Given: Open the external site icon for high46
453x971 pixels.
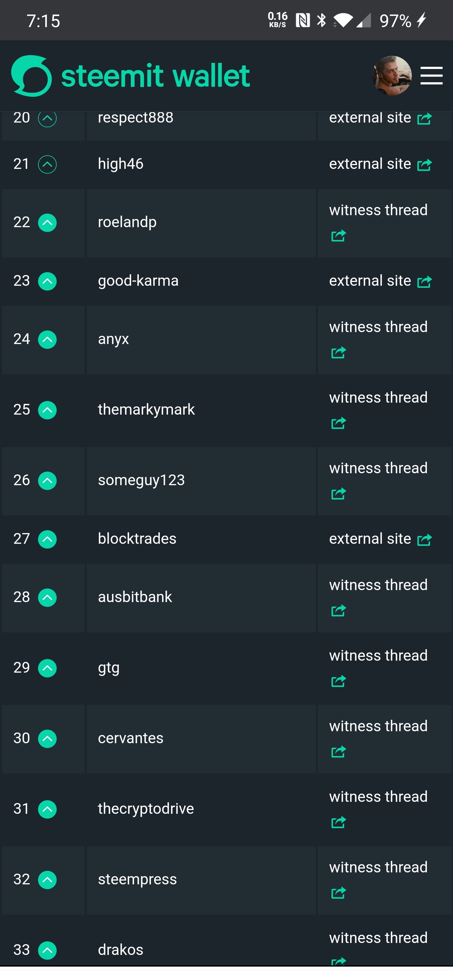Looking at the screenshot, I should click(x=424, y=165).
